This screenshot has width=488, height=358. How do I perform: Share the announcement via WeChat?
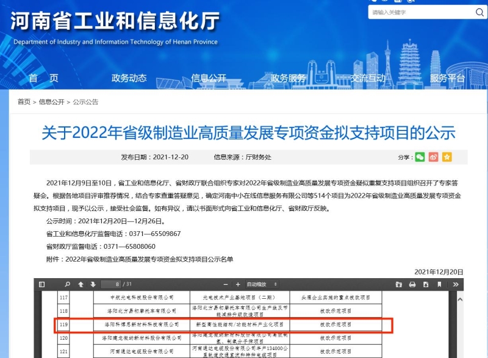pos(420,157)
